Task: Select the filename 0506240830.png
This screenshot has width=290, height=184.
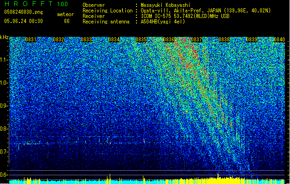Action: pyautogui.click(x=24, y=12)
